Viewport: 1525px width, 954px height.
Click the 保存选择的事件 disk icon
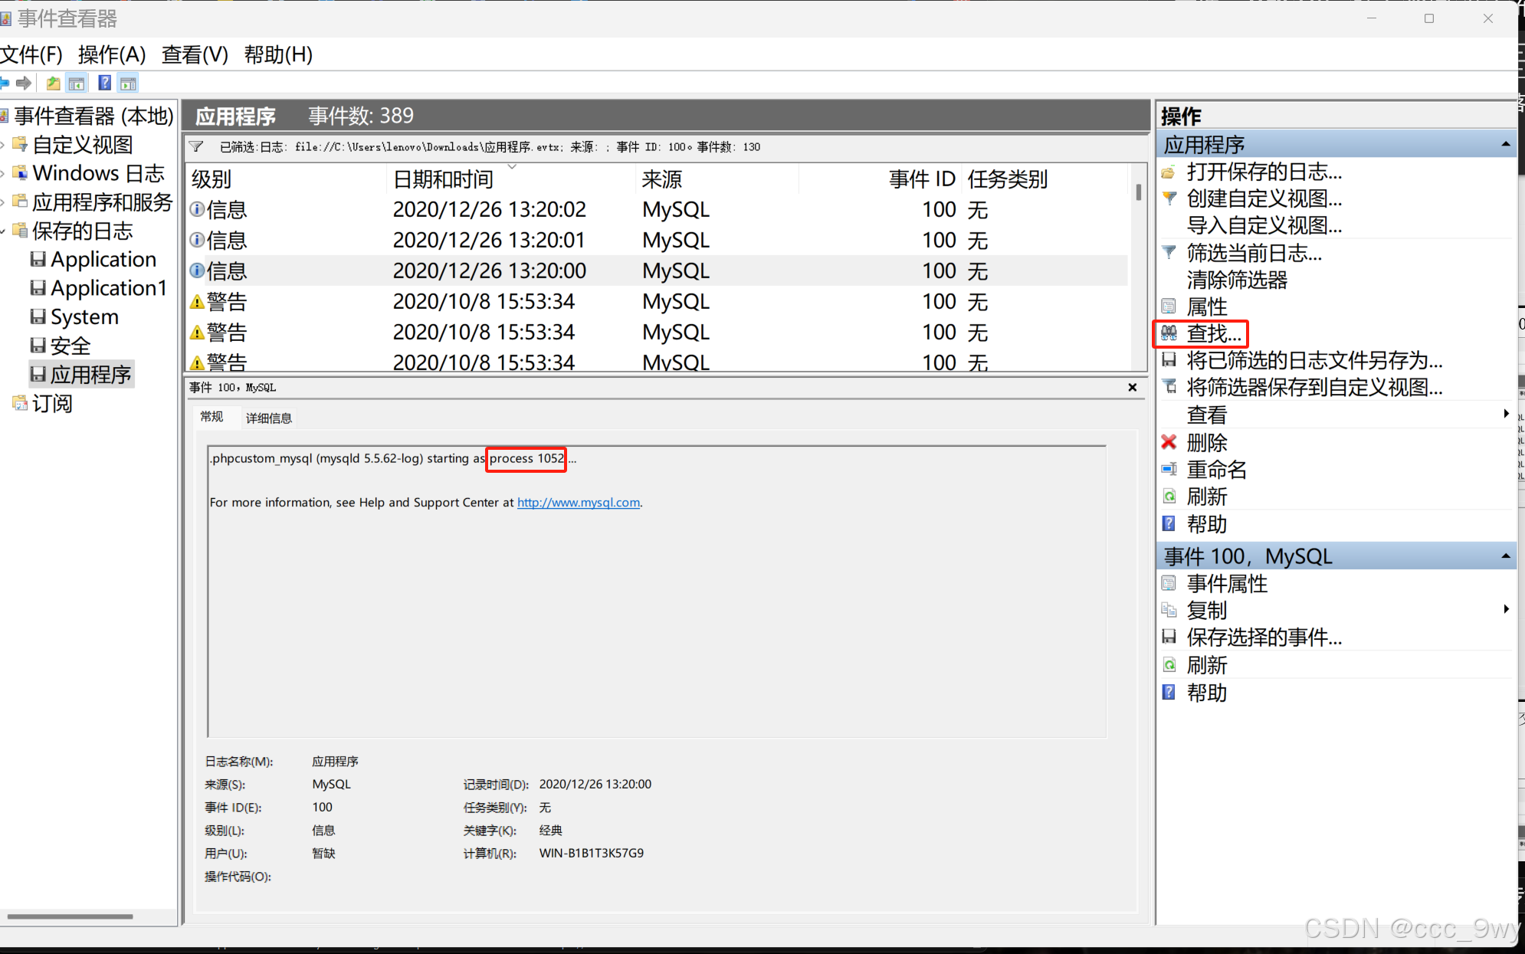click(1169, 637)
